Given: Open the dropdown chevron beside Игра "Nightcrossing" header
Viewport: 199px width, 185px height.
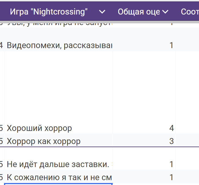Looking at the screenshot, I should [x=102, y=12].
